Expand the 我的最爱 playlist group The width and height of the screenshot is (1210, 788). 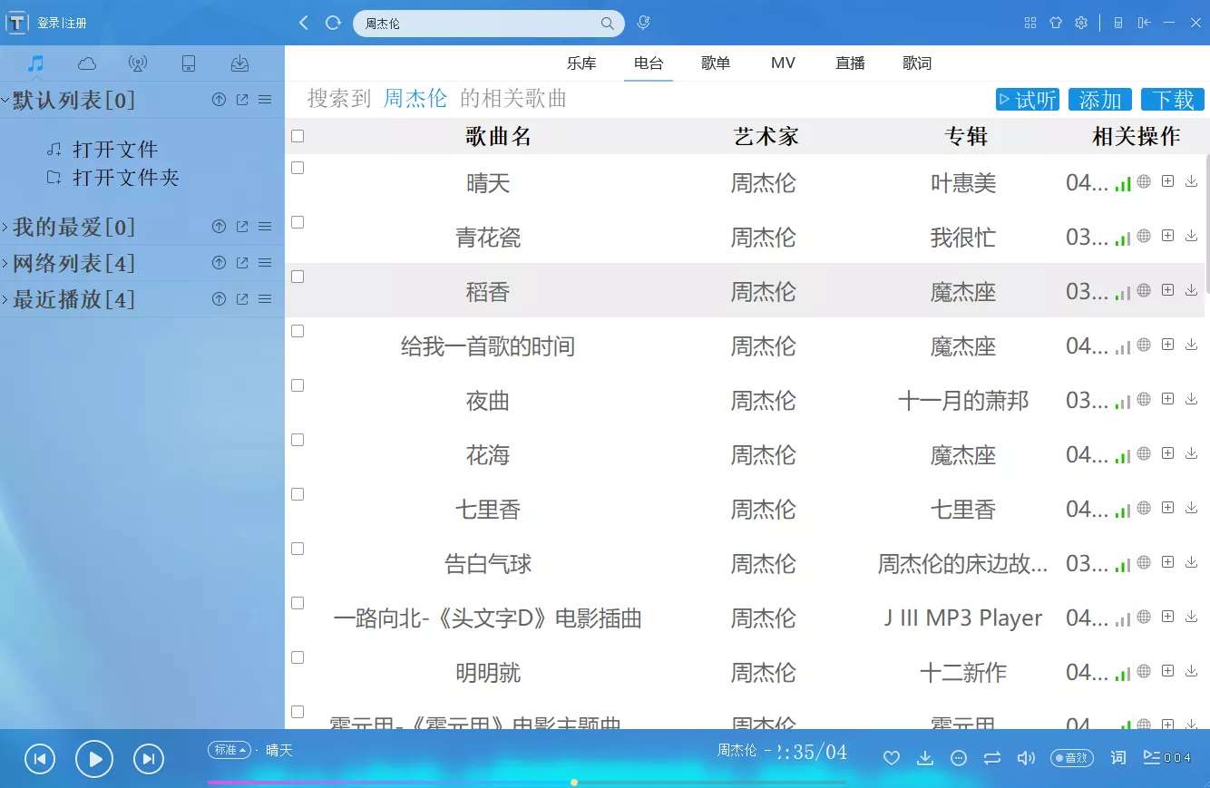click(x=5, y=227)
